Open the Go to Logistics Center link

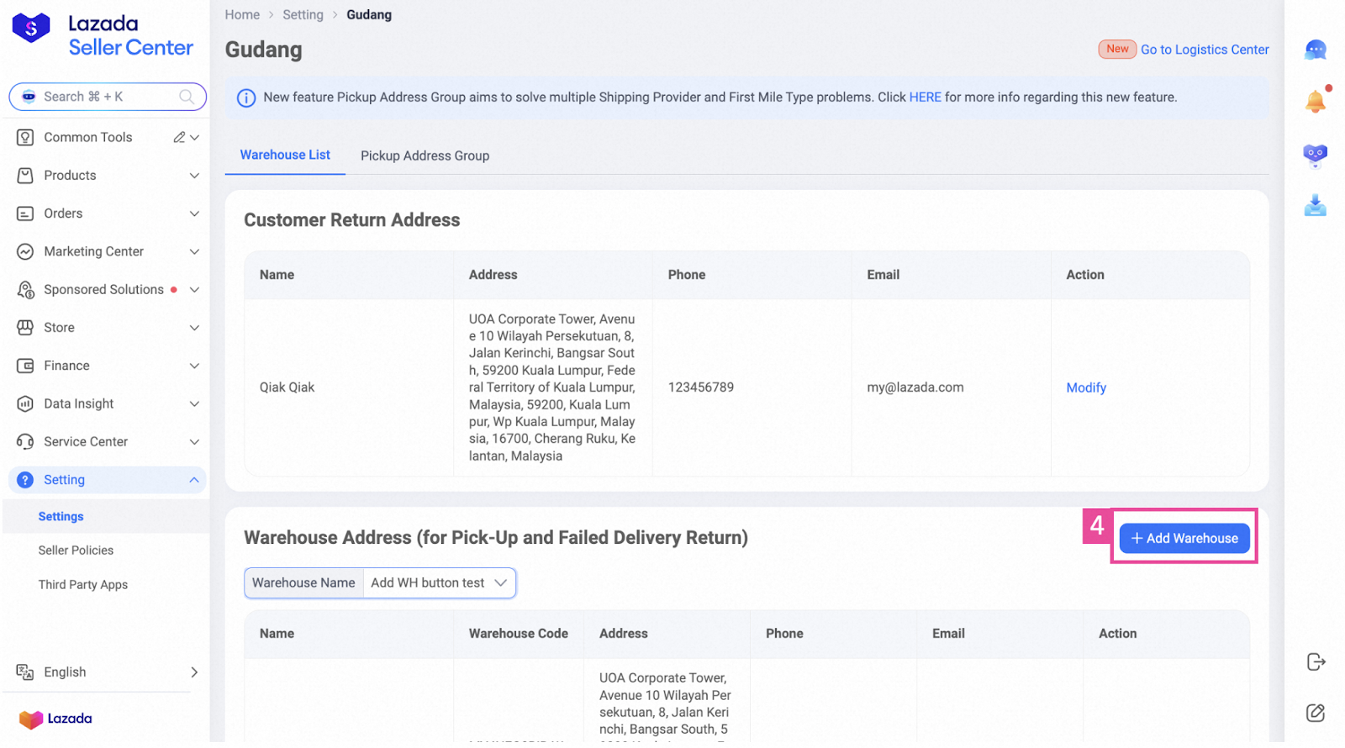(1204, 50)
